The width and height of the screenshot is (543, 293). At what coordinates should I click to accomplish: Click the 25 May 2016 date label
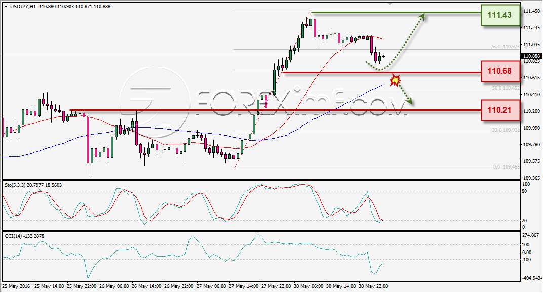point(16,286)
